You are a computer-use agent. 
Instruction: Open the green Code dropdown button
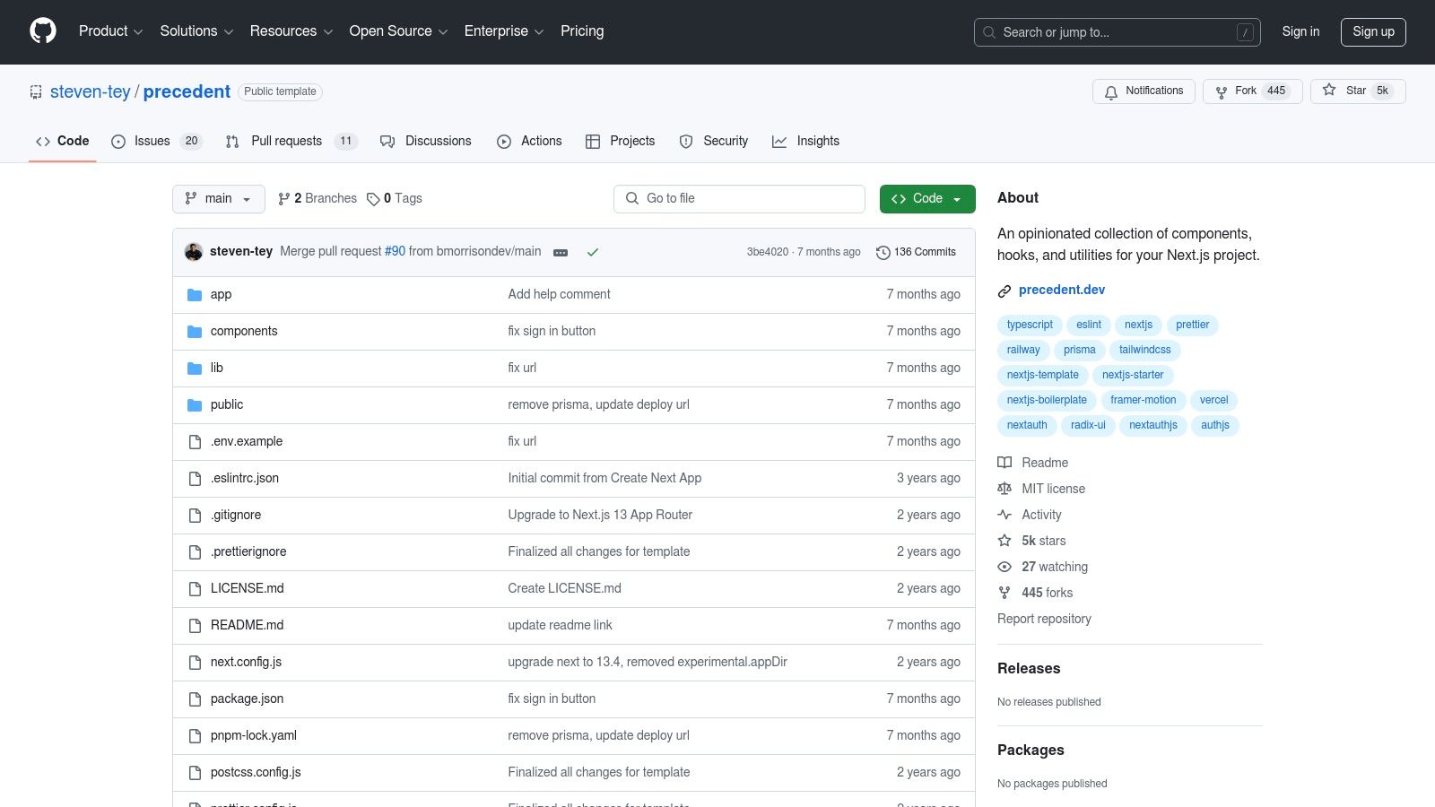click(927, 199)
